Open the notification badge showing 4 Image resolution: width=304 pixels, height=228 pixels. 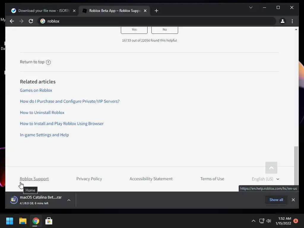[296, 221]
